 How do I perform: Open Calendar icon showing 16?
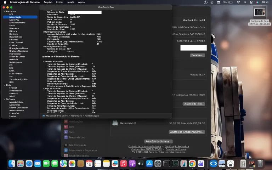click(x=89, y=164)
